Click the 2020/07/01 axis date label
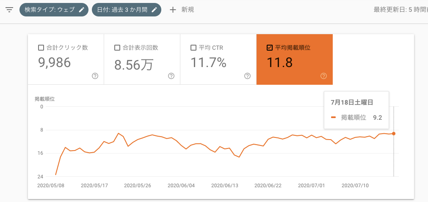Image resolution: width=428 pixels, height=202 pixels. click(x=312, y=186)
